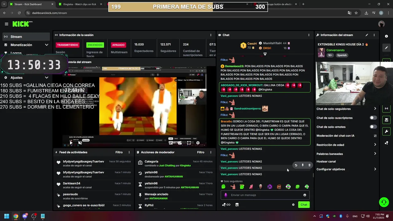Click Moderación del chat con IA link
393x221 pixels.
tap(346, 136)
